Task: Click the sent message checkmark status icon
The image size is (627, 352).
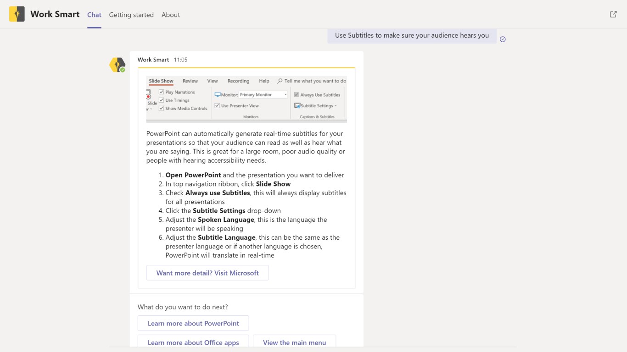Action: 503,39
